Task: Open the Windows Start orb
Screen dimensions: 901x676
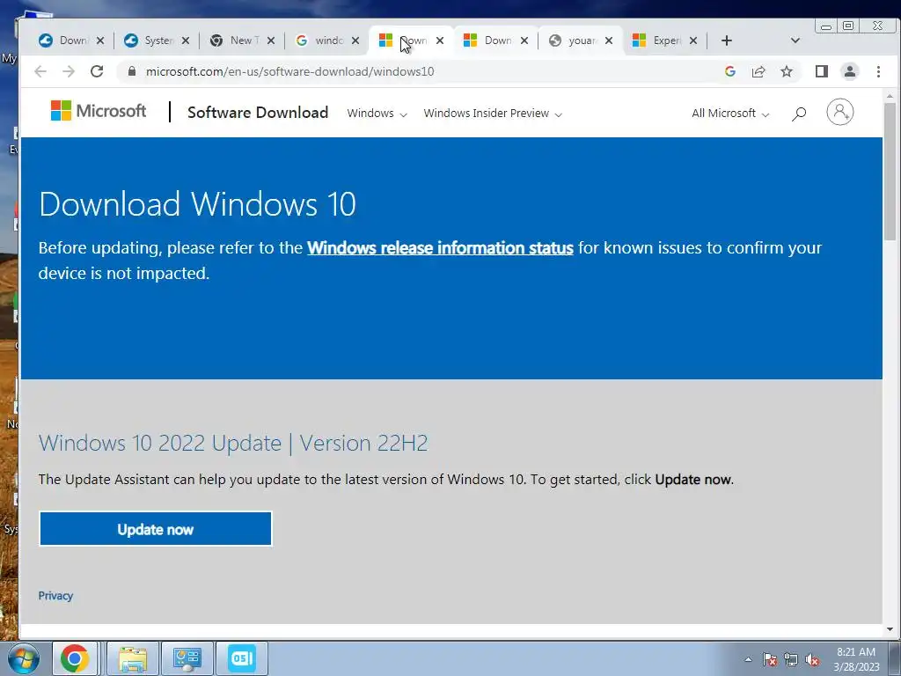Action: (24, 658)
